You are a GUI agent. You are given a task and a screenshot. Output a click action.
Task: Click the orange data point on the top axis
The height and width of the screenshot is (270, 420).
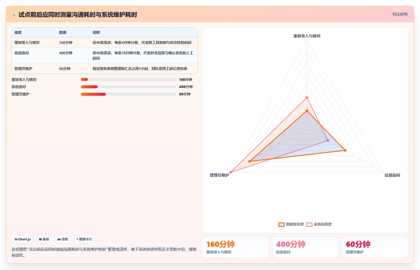tap(307, 111)
